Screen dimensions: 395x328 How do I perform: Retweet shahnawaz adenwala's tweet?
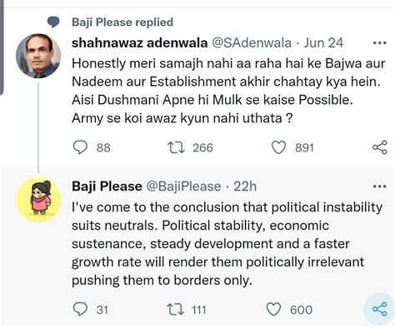coord(176,147)
